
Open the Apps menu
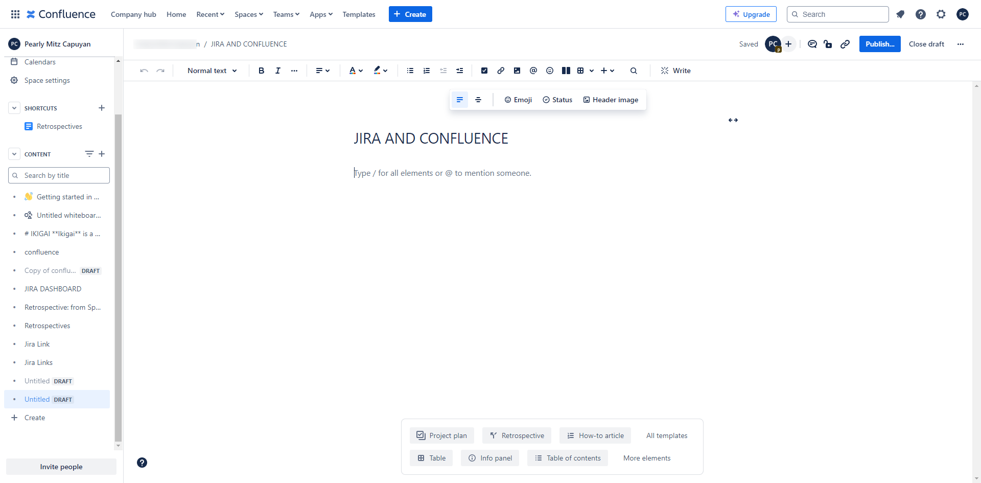coord(321,14)
